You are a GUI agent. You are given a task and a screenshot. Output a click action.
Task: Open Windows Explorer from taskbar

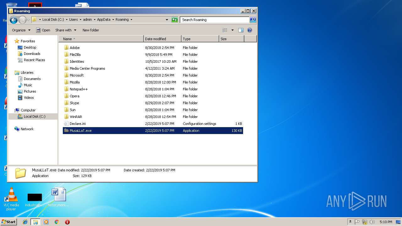(x=35, y=222)
